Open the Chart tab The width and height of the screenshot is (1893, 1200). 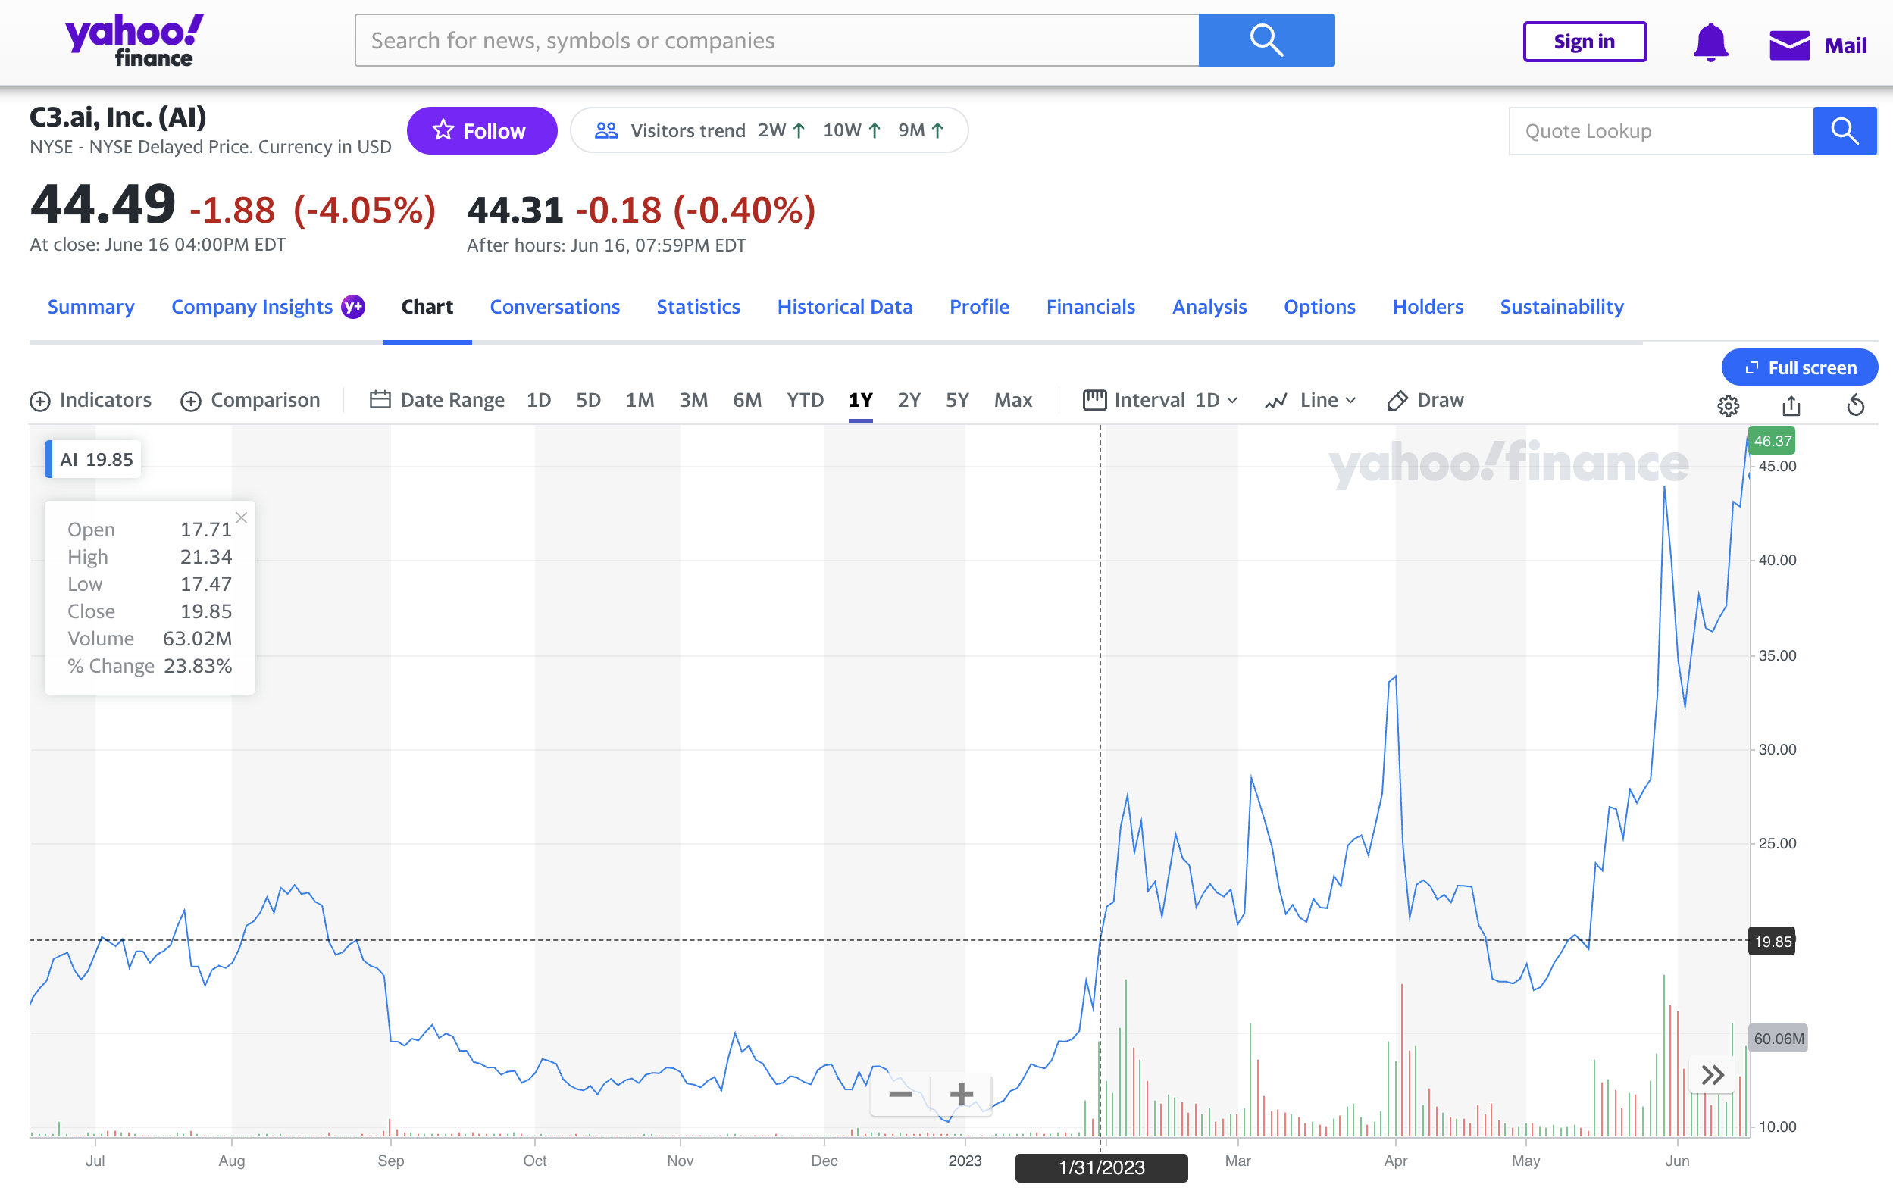coord(427,307)
